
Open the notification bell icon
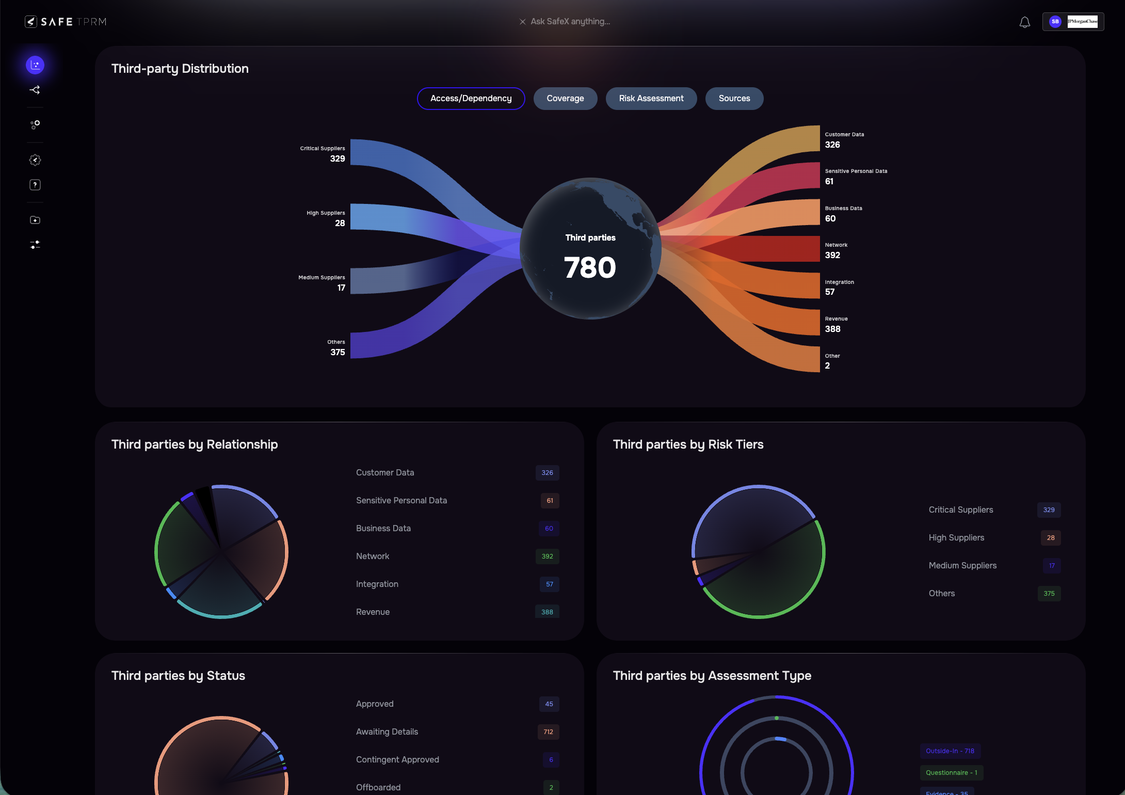click(1025, 22)
